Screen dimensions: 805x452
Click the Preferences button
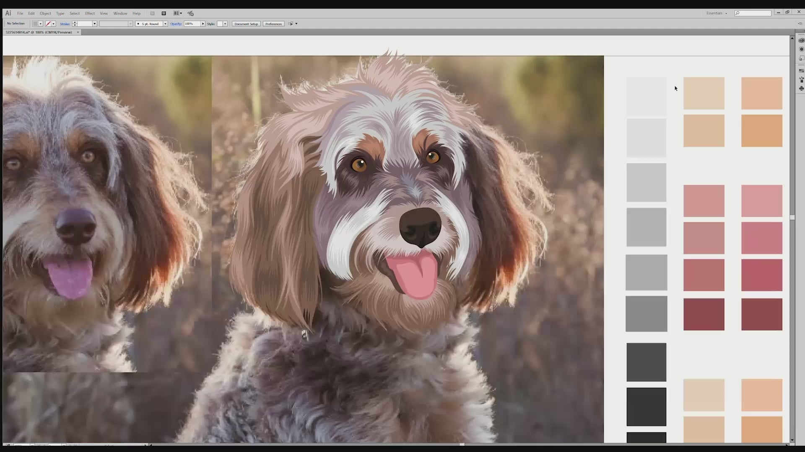pos(273,24)
